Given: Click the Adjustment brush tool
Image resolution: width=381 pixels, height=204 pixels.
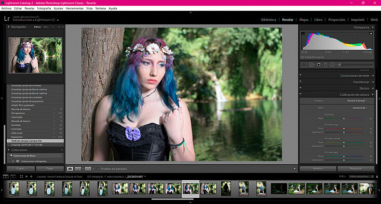Looking at the screenshot, I should click(356, 65).
